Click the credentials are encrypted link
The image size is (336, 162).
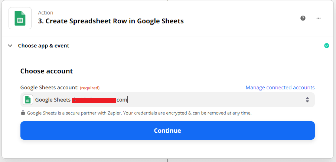tap(187, 113)
